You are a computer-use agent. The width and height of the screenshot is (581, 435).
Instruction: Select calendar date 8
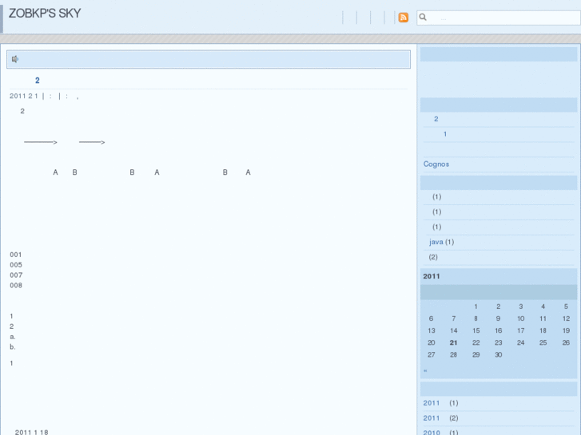476,318
